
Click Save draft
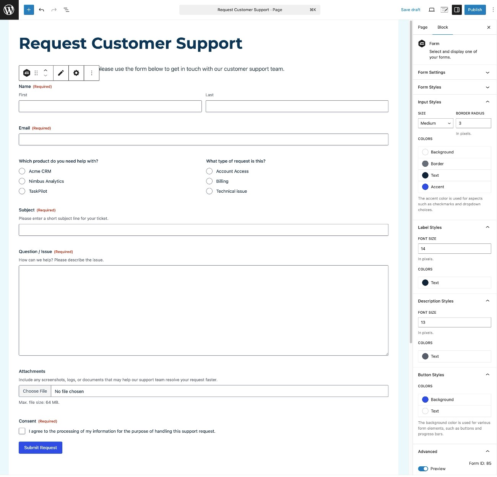click(x=411, y=10)
